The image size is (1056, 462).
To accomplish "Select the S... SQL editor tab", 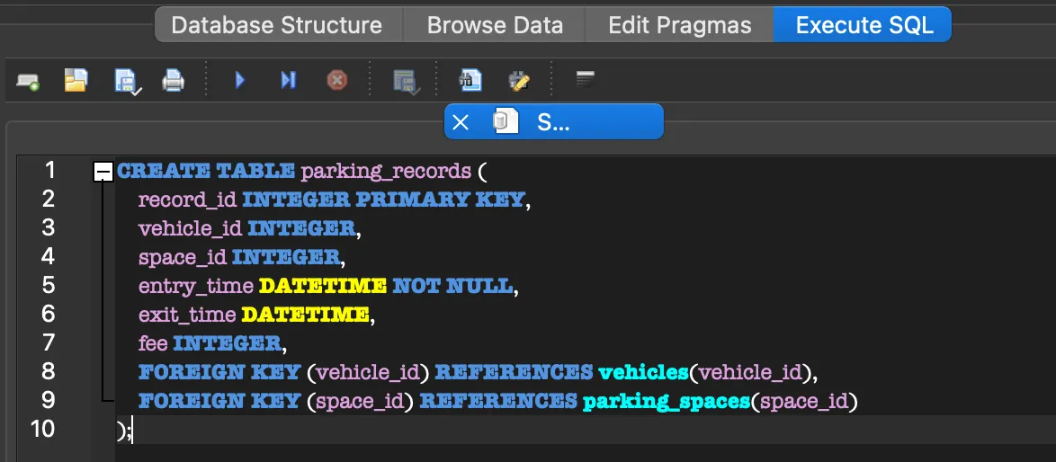I will 553,121.
